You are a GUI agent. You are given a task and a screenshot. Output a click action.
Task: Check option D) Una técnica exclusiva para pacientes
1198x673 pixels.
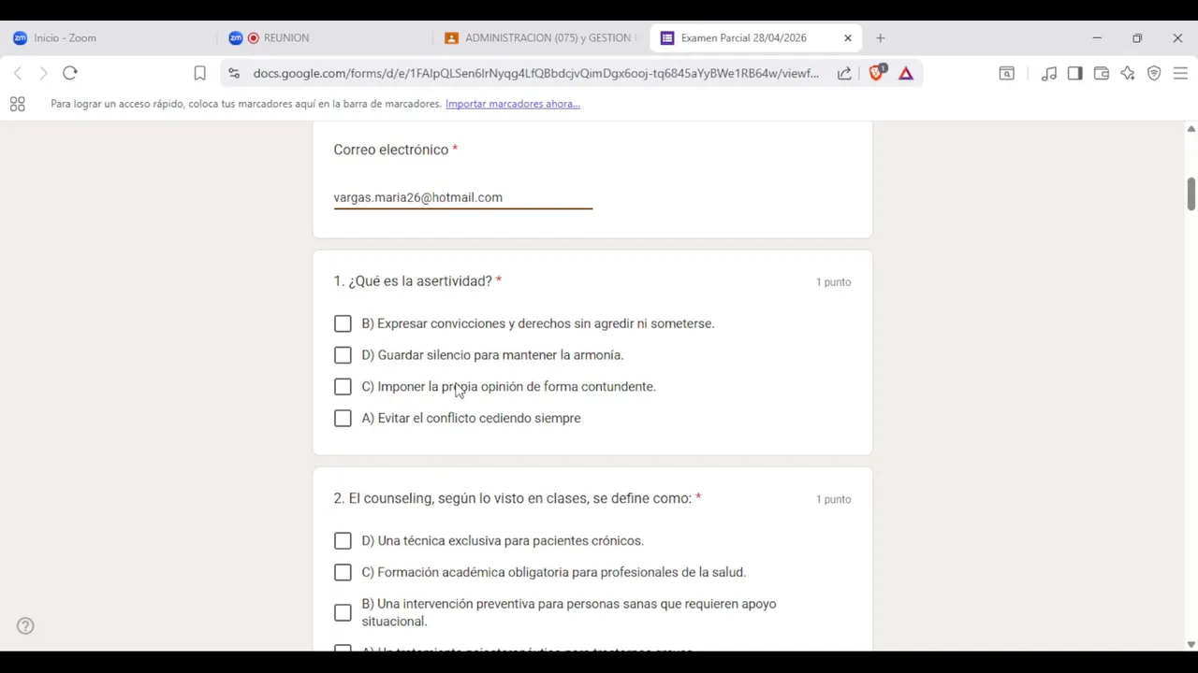(343, 541)
